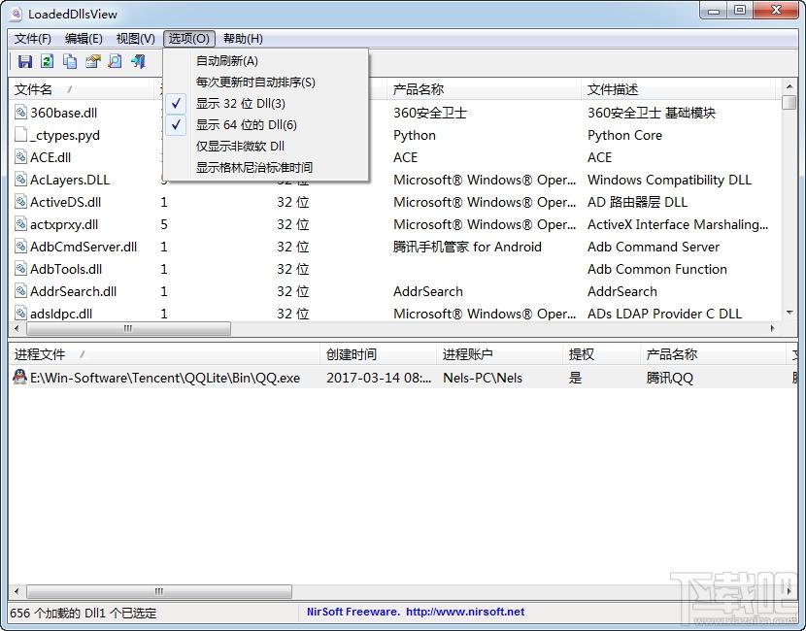Choose 仅显示非微软 Dll from the menu
Image resolution: width=806 pixels, height=631 pixels.
click(240, 147)
